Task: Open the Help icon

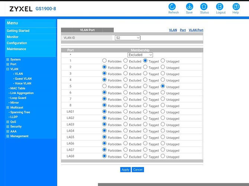Action: pyautogui.click(x=236, y=7)
